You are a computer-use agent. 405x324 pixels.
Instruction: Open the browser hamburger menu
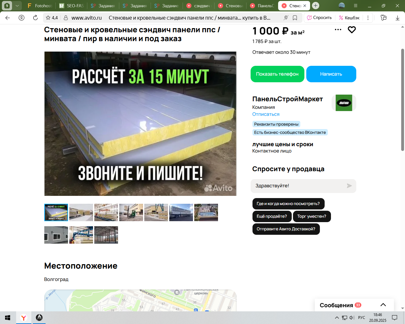[356, 6]
